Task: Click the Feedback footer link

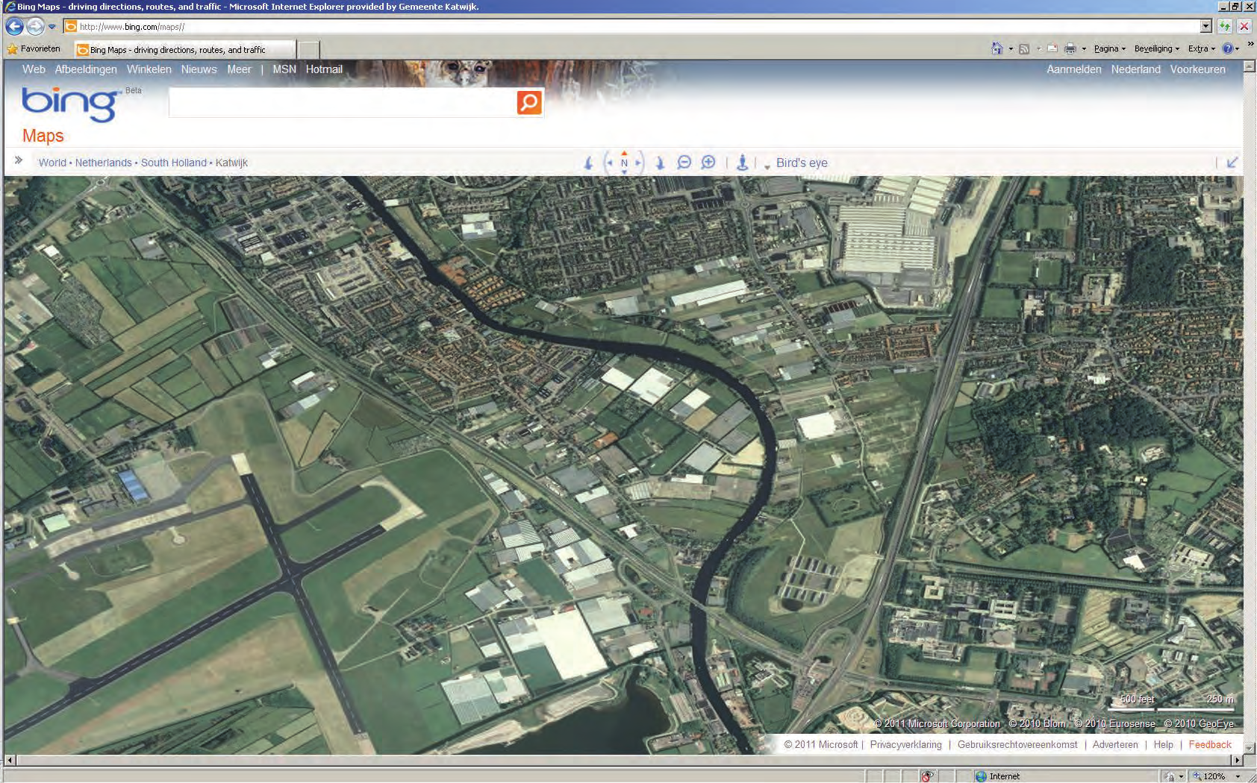Action: [1210, 744]
